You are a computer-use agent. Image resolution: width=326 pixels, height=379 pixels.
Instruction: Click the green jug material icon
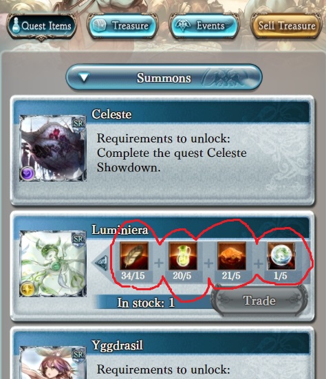pyautogui.click(x=183, y=256)
